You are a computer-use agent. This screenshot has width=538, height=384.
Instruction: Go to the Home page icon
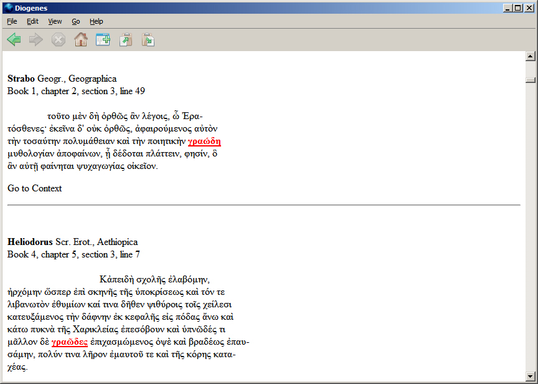[81, 40]
